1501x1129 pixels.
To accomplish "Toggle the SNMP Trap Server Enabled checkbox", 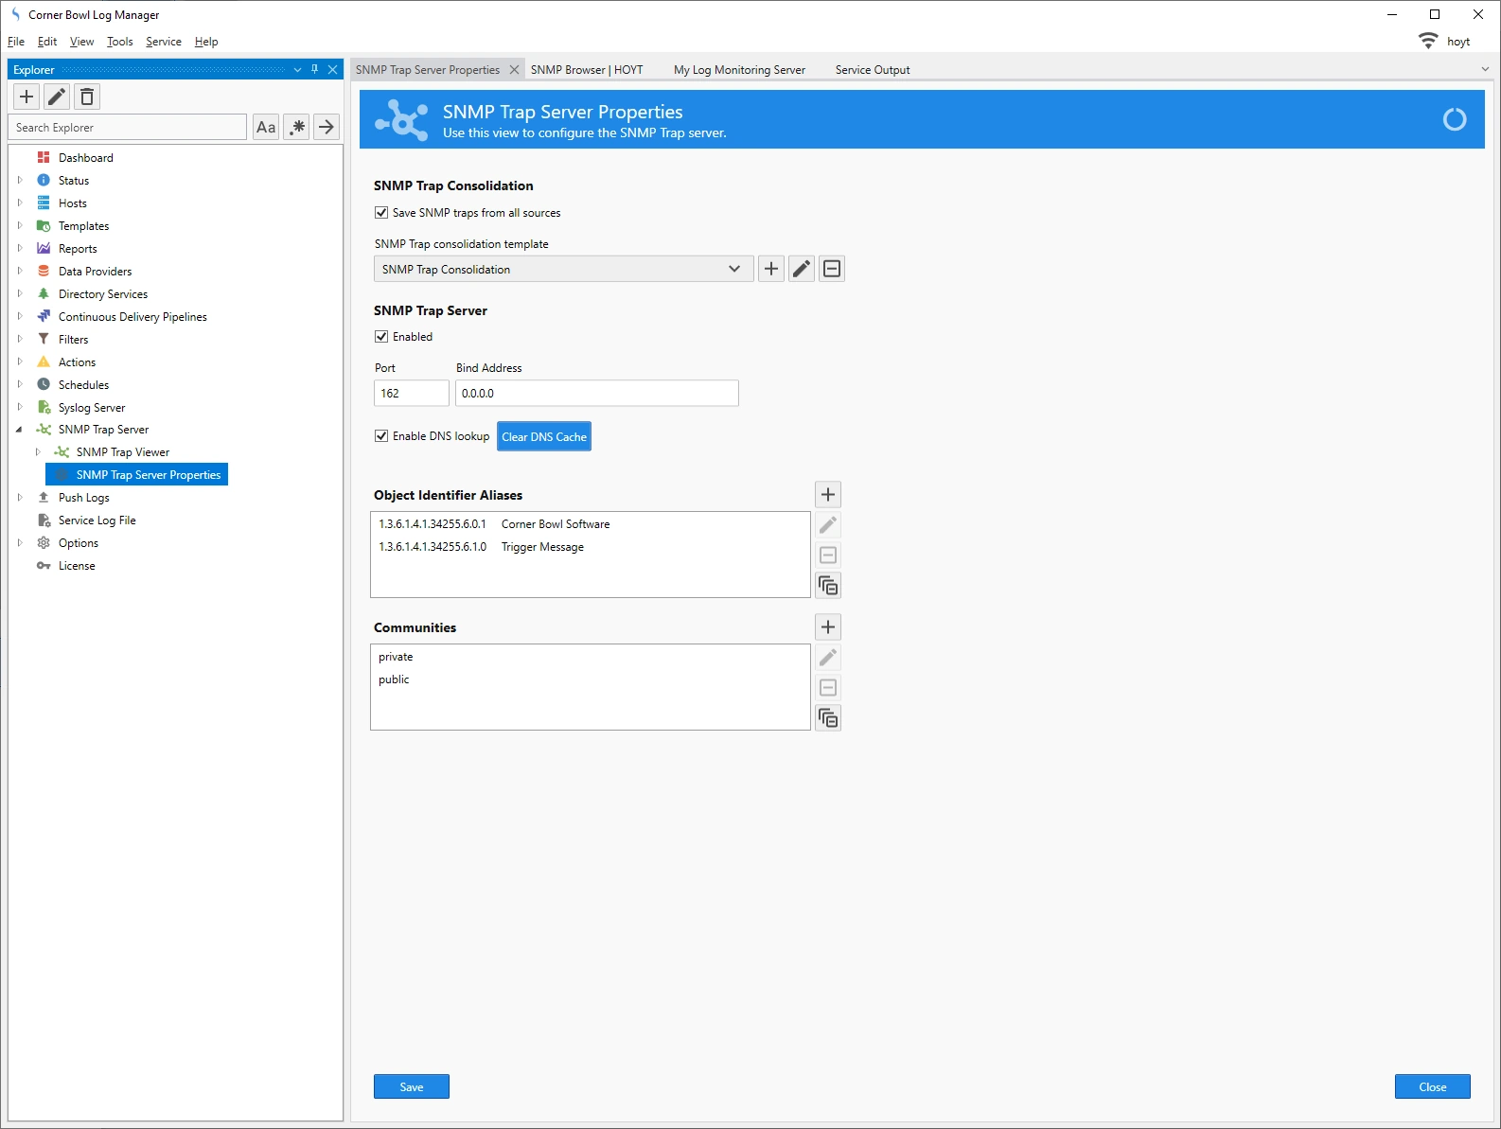I will pos(381,337).
